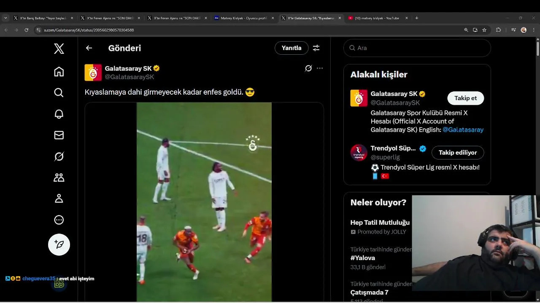540x303 pixels.
Task: Open Trendyol Süper Lig avatar
Action: tap(359, 153)
